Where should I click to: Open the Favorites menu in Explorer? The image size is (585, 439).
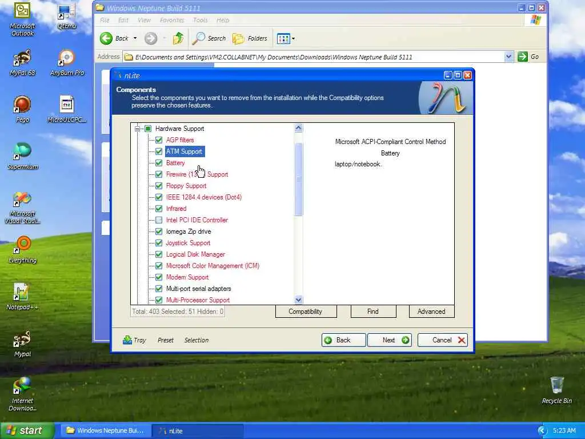[172, 20]
